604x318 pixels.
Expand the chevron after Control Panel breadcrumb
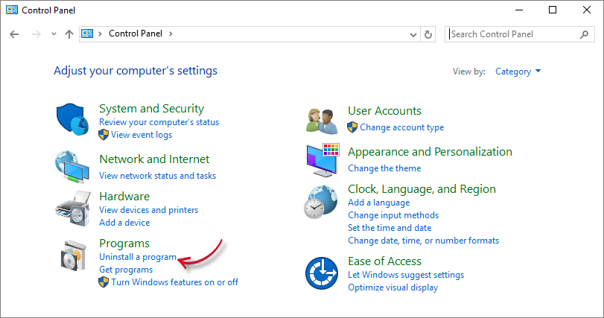pyautogui.click(x=171, y=34)
